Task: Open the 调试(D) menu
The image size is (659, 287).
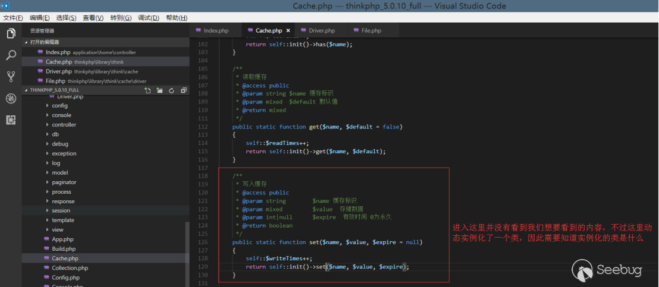Action: point(149,18)
